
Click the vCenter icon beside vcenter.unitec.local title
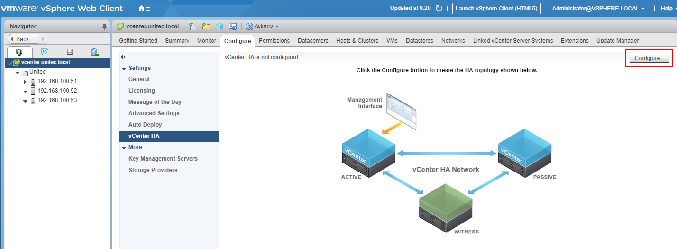tap(120, 26)
